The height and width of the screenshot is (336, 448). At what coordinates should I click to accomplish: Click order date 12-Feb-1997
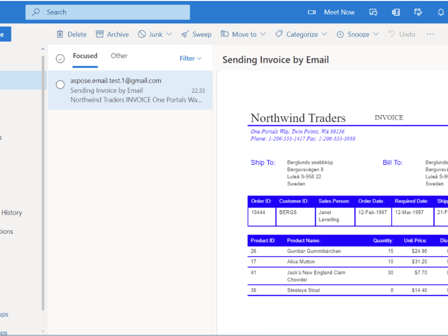pyautogui.click(x=373, y=212)
